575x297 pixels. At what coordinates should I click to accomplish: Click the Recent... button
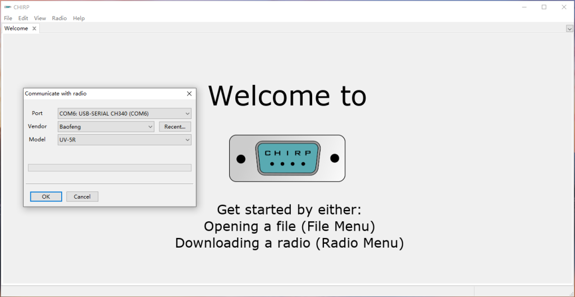(x=175, y=127)
